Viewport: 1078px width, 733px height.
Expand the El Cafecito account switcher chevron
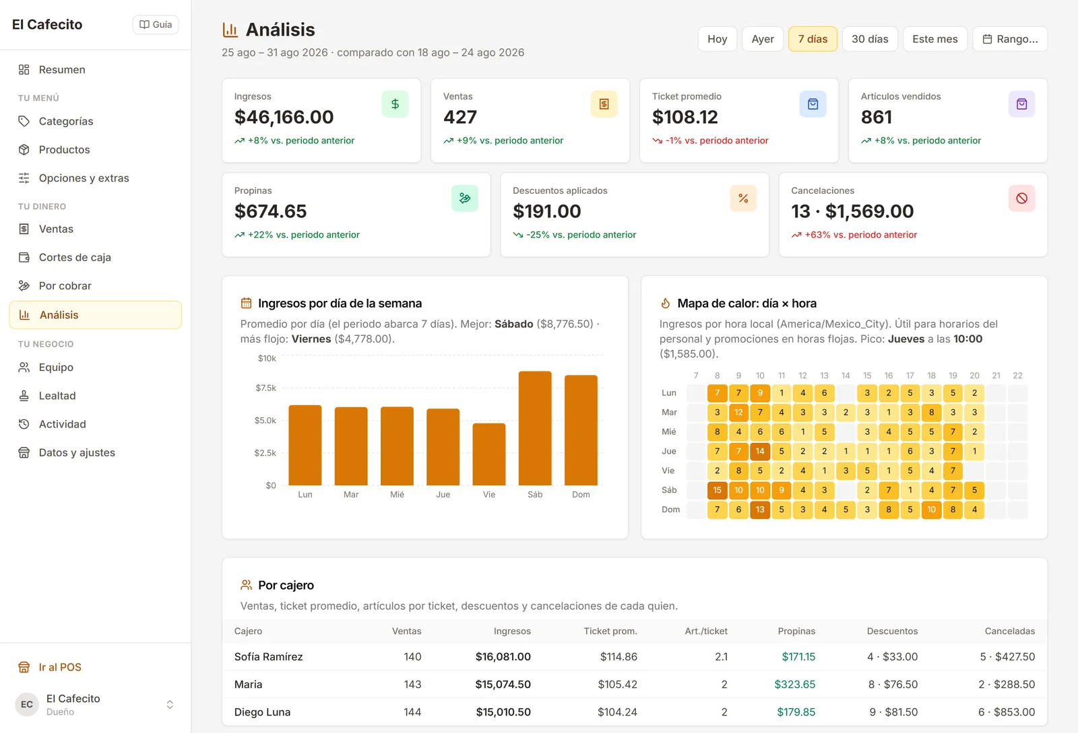(170, 705)
